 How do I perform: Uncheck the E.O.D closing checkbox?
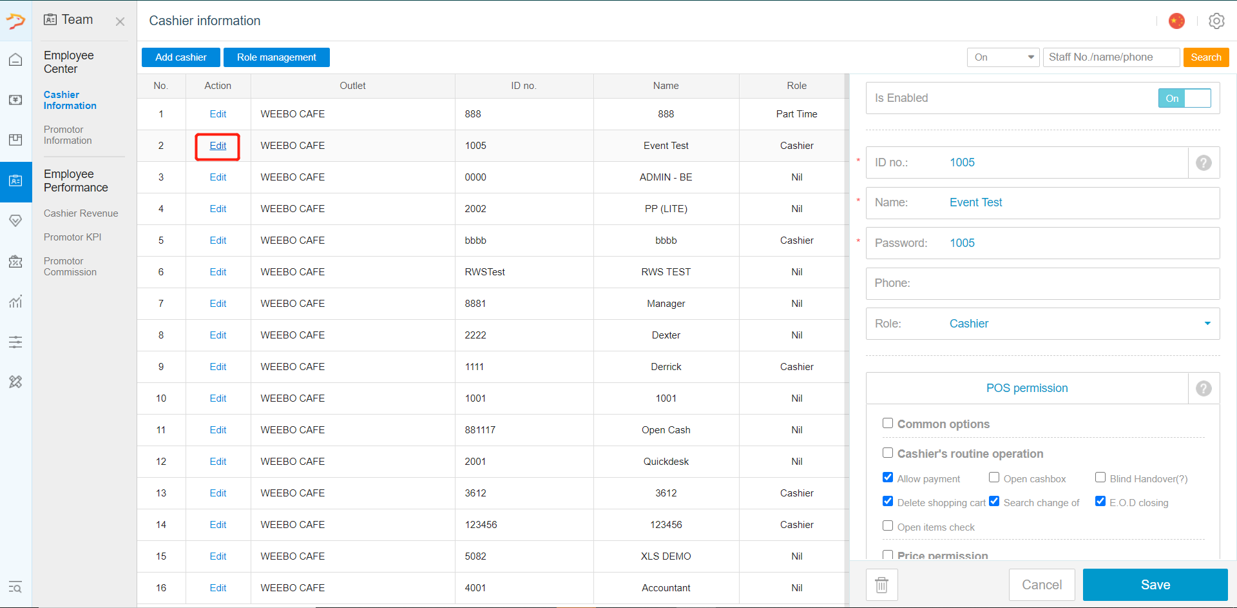1100,501
